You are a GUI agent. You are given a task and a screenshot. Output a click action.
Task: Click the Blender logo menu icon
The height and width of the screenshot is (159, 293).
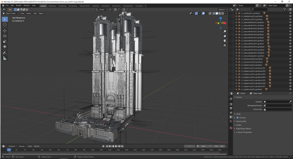(x=3, y=6)
